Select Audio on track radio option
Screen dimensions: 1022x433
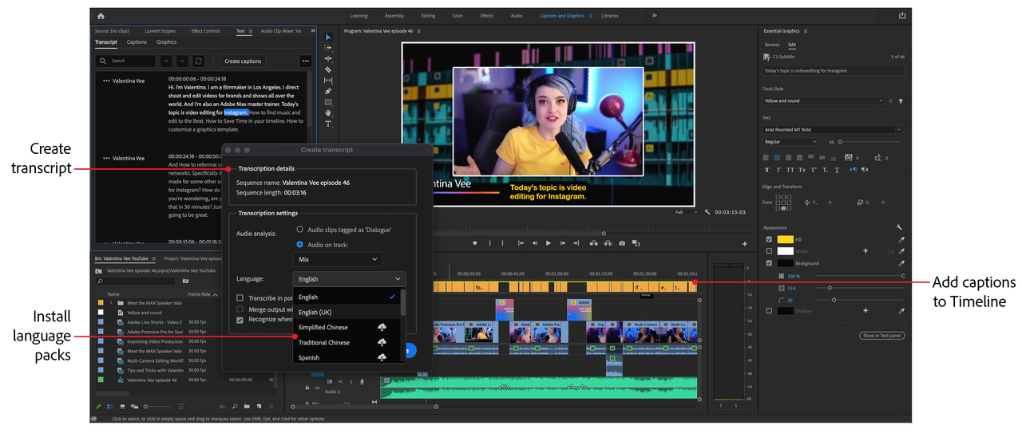tap(300, 244)
